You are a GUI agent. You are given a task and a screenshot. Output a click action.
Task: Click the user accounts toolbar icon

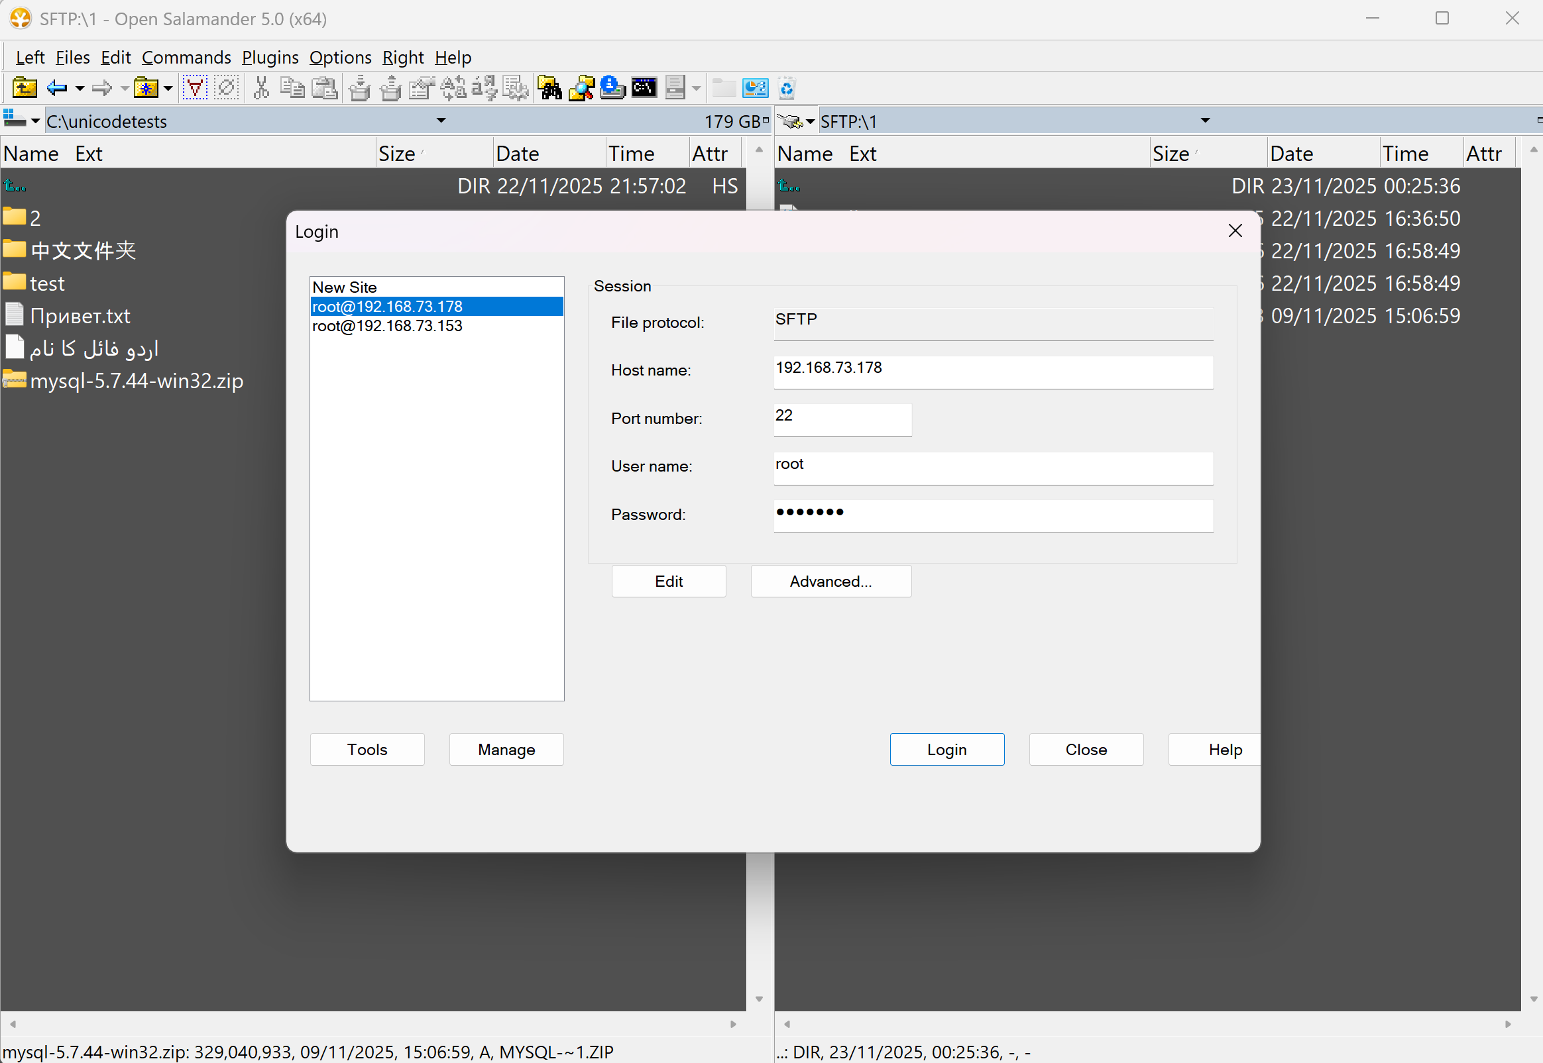(x=611, y=87)
